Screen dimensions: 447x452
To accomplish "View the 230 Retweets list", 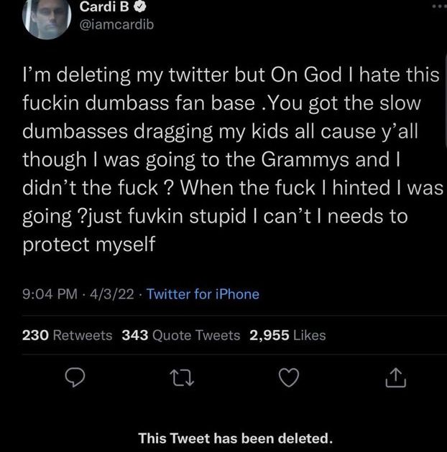I will (68, 335).
